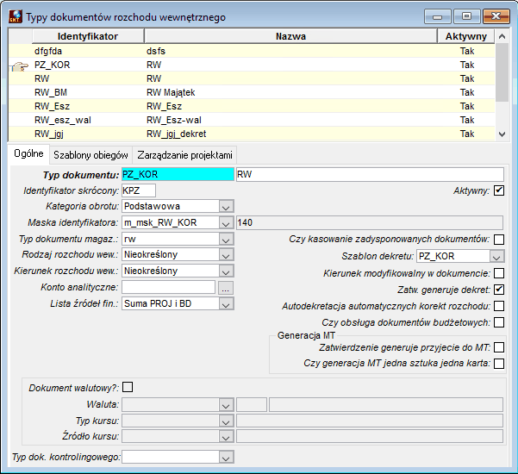
Task: Click the mask value field showing 140
Action: pos(370,222)
